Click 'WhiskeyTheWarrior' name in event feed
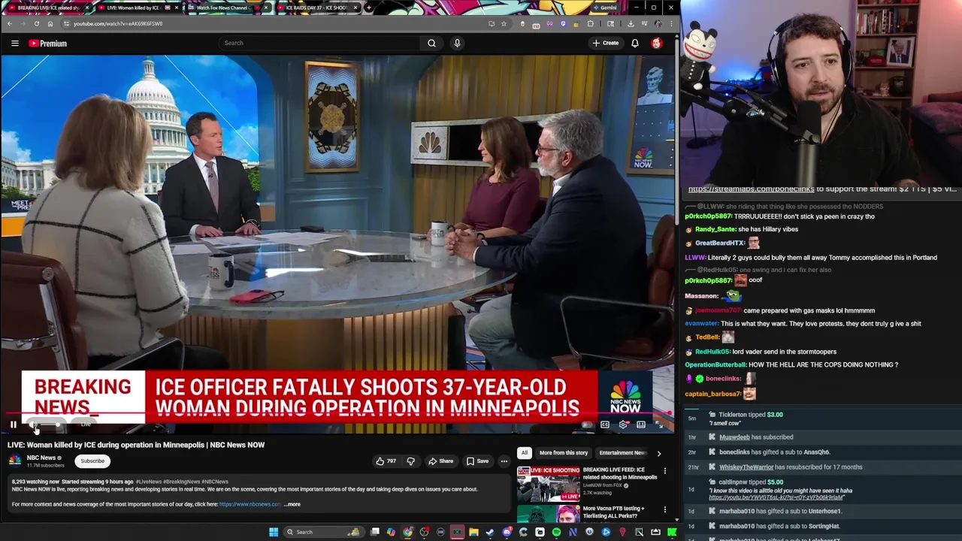962x541 pixels. 746,467
